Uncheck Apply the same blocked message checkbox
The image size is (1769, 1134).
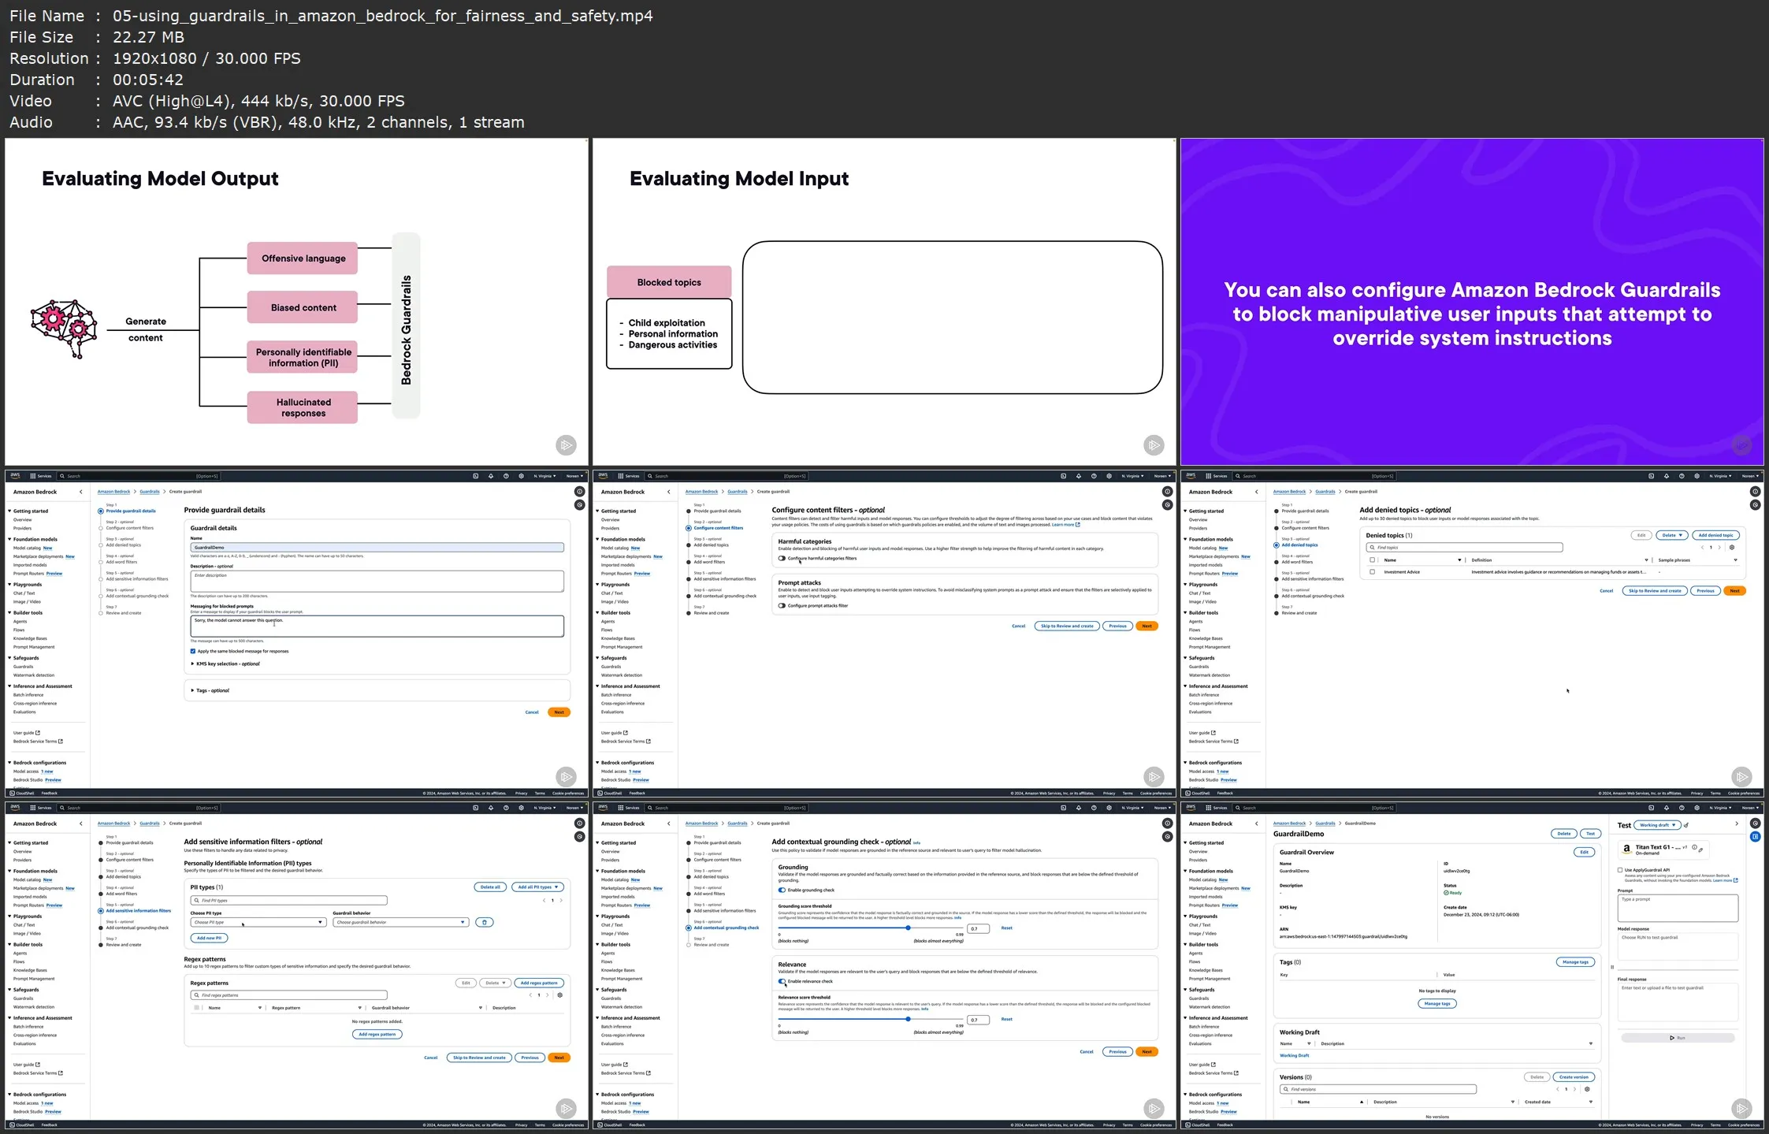(x=193, y=651)
